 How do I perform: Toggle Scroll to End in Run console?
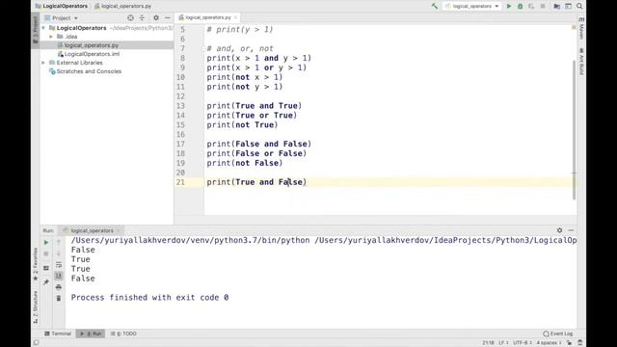[59, 276]
